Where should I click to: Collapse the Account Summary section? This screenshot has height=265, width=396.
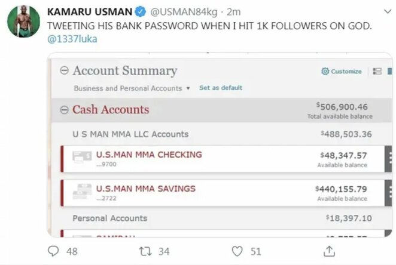coord(64,71)
